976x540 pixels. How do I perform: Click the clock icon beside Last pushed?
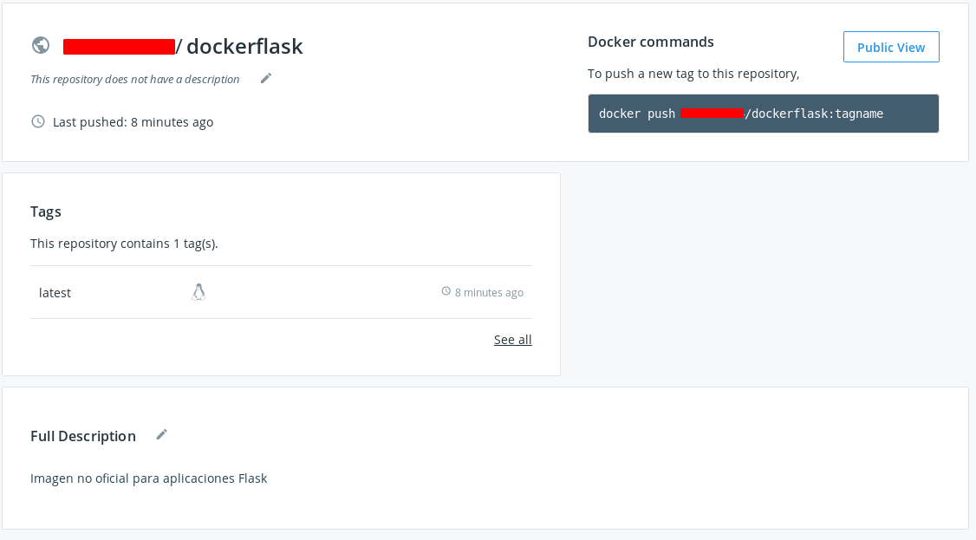(x=38, y=121)
